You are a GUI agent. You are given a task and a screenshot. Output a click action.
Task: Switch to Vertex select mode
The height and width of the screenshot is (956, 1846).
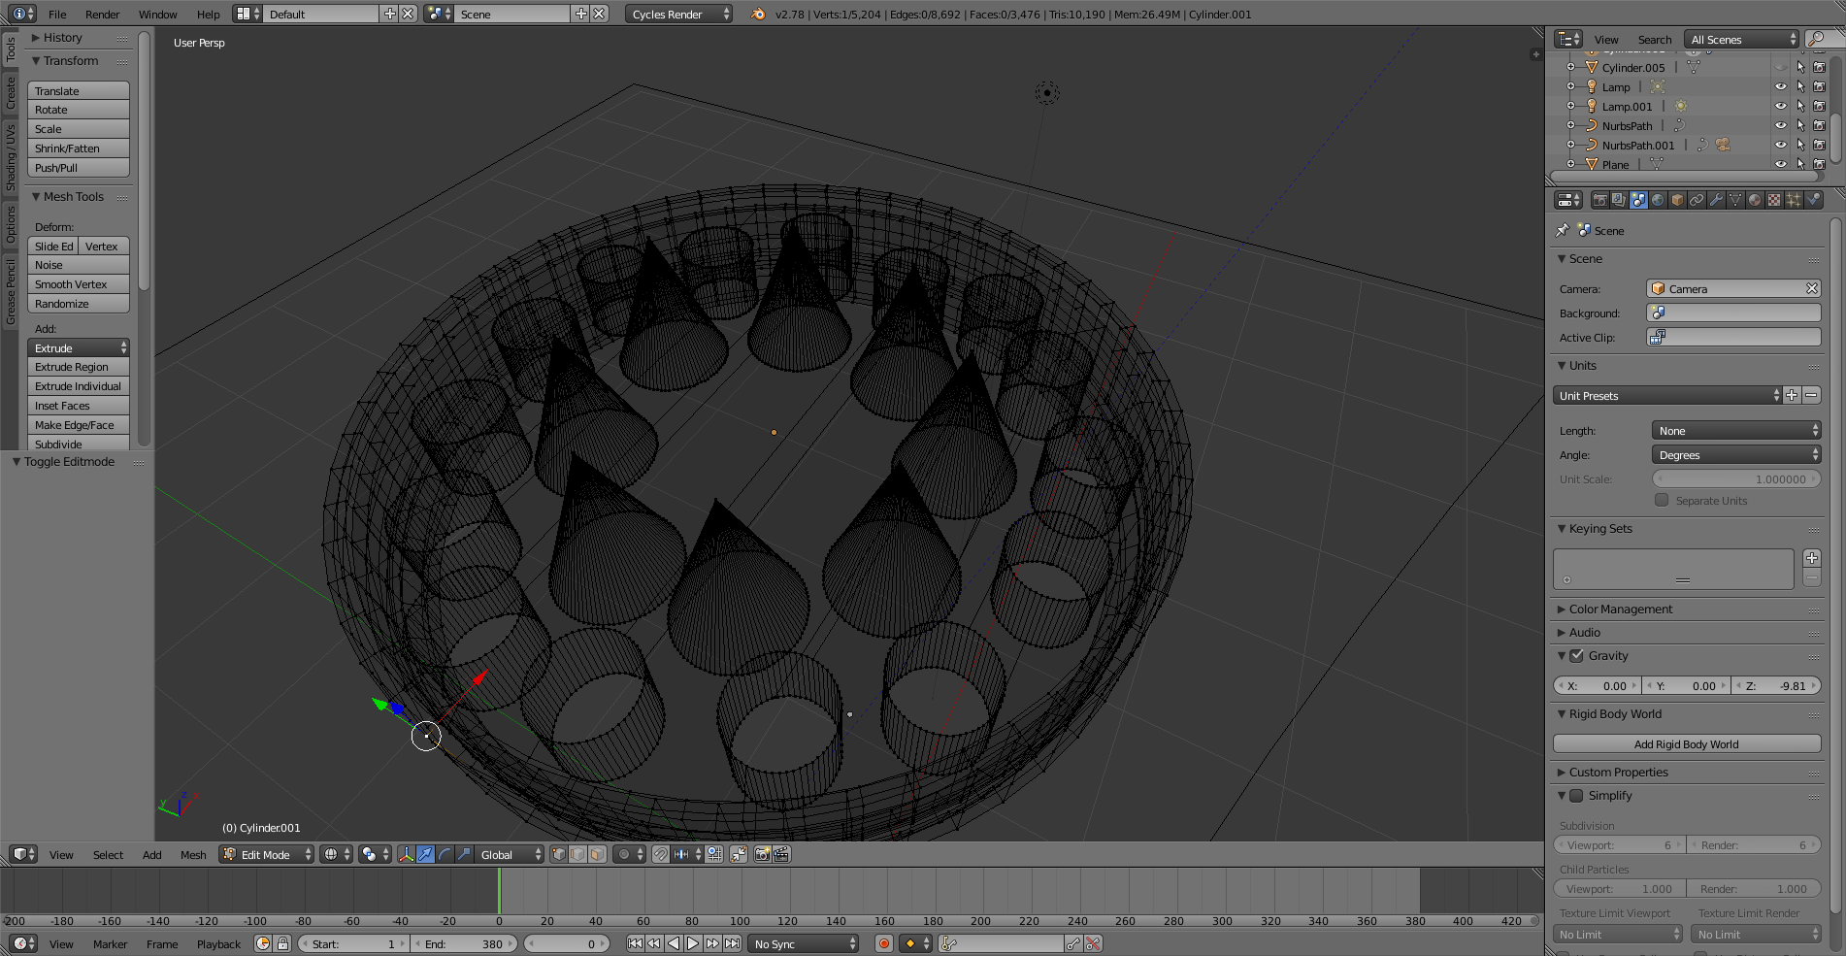point(559,854)
